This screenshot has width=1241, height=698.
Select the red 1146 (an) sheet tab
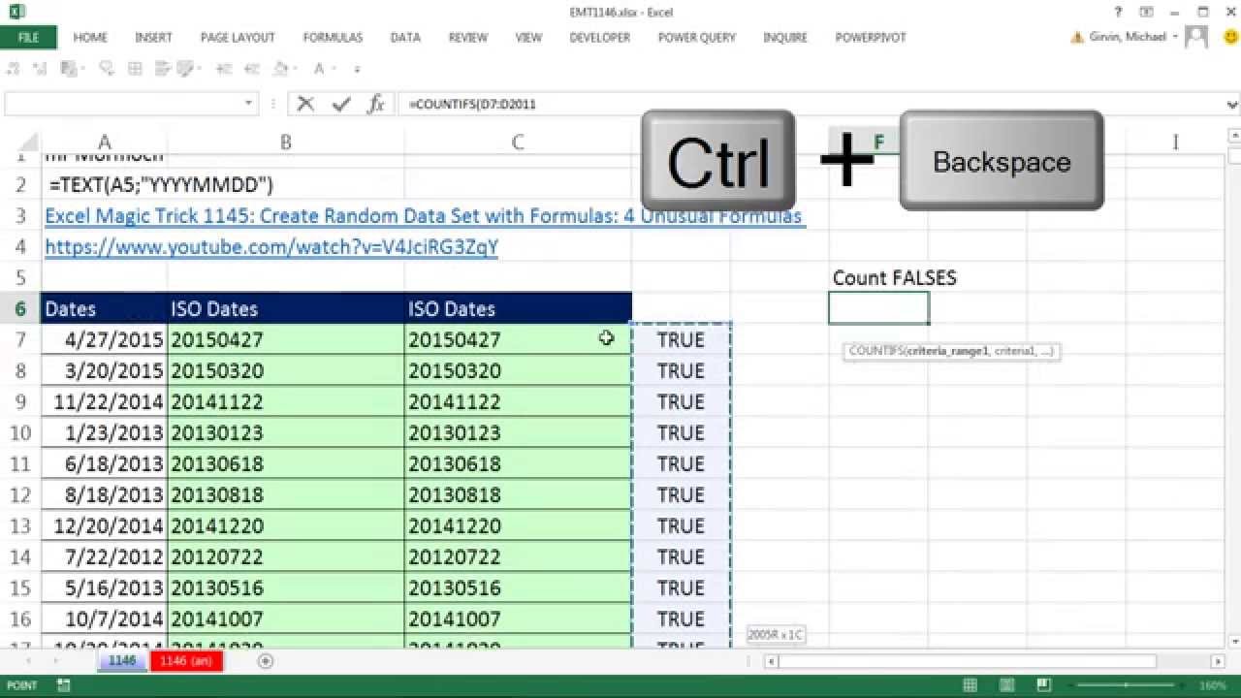tap(186, 661)
